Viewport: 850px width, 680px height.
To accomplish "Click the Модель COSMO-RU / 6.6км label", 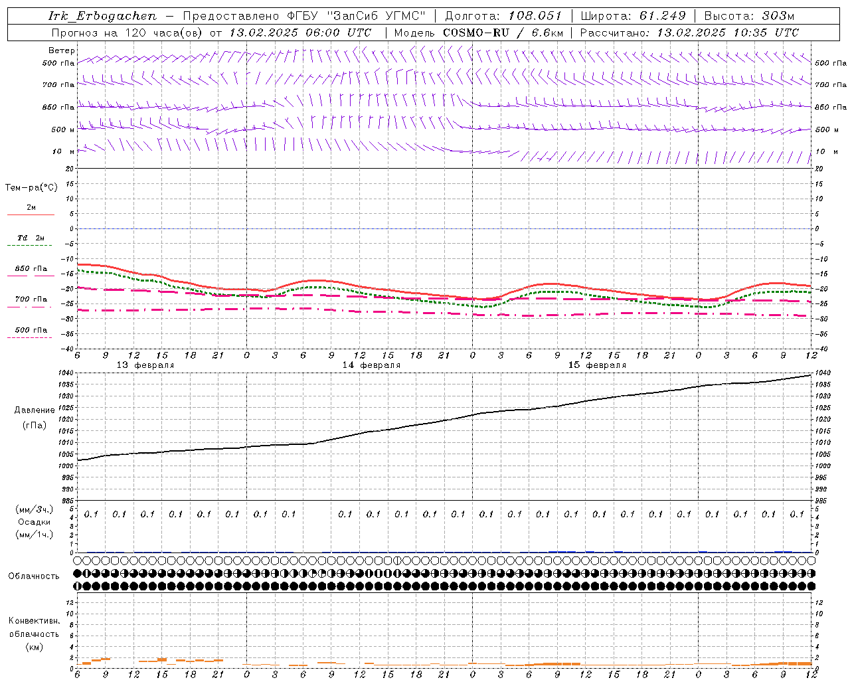I will click(479, 33).
